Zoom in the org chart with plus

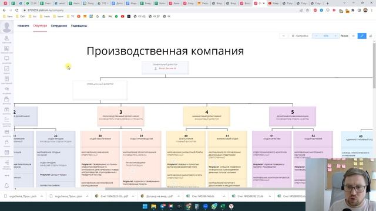point(335,36)
